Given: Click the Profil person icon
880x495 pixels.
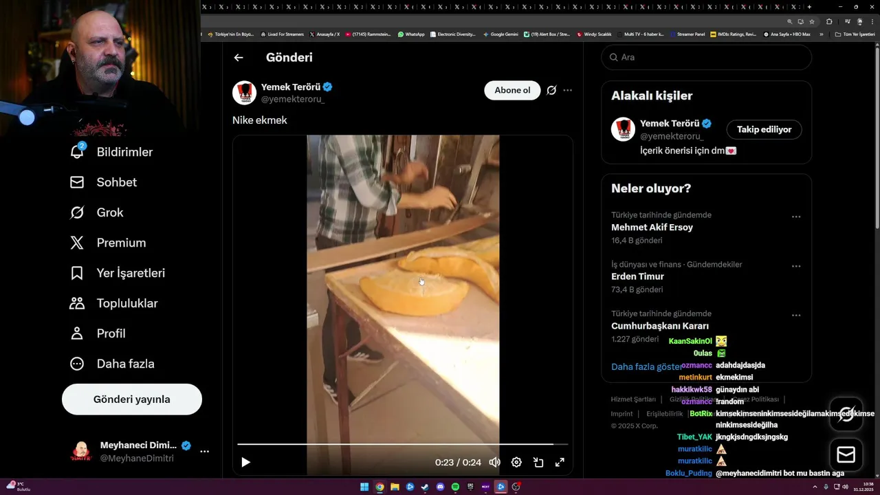Looking at the screenshot, I should [77, 333].
